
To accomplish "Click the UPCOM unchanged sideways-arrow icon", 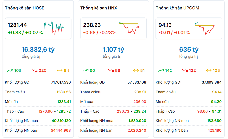I will coord(209,70).
